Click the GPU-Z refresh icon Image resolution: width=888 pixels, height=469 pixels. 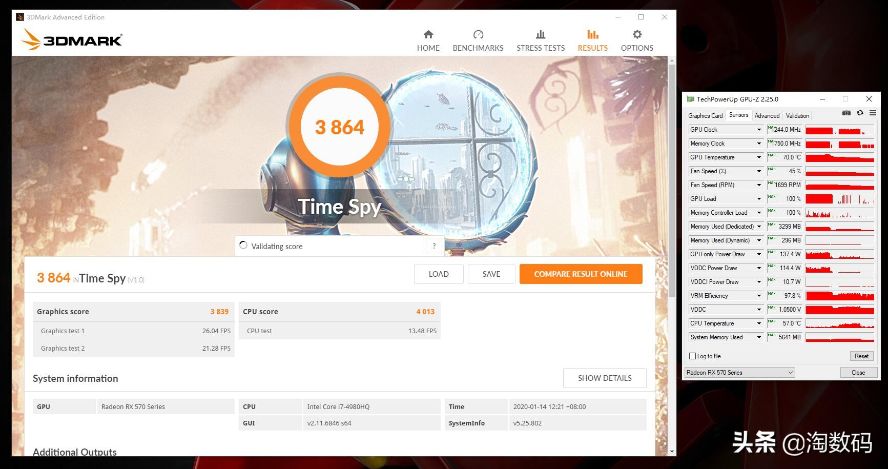tap(860, 113)
